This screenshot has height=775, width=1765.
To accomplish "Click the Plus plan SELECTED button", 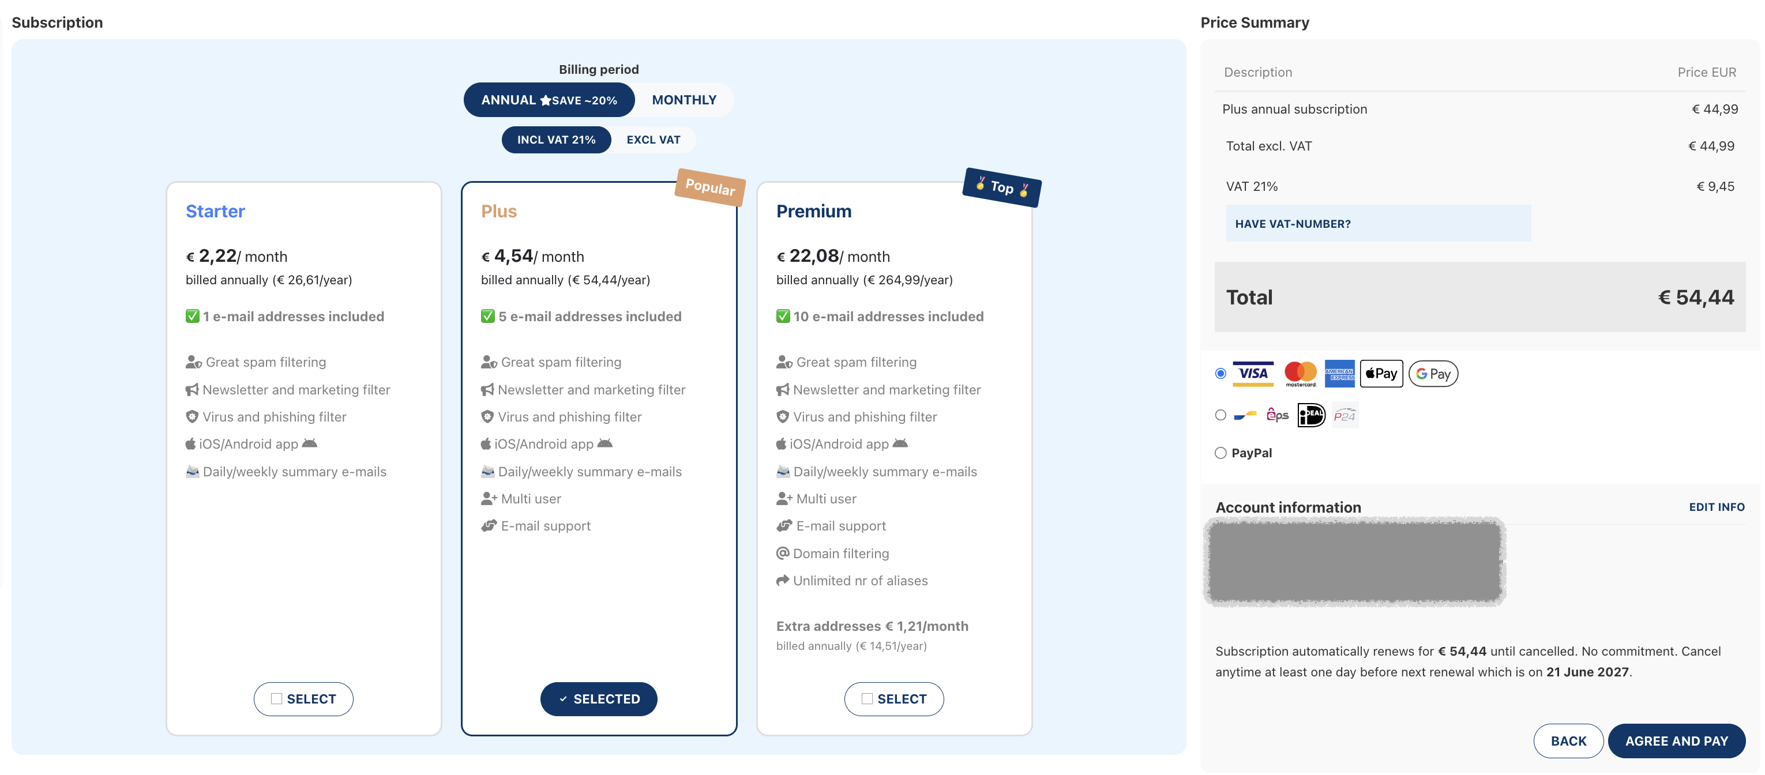I will [x=599, y=699].
